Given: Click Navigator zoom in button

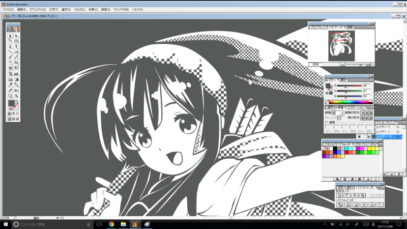Looking at the screenshot, I should 368,64.
